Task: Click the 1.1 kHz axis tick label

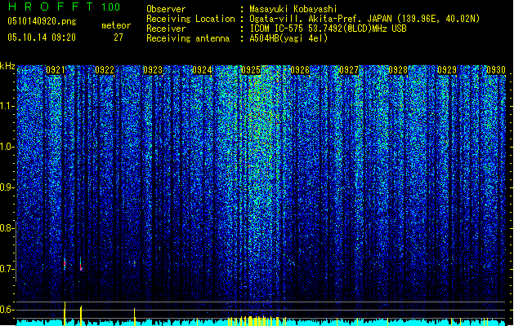Action: click(7, 106)
